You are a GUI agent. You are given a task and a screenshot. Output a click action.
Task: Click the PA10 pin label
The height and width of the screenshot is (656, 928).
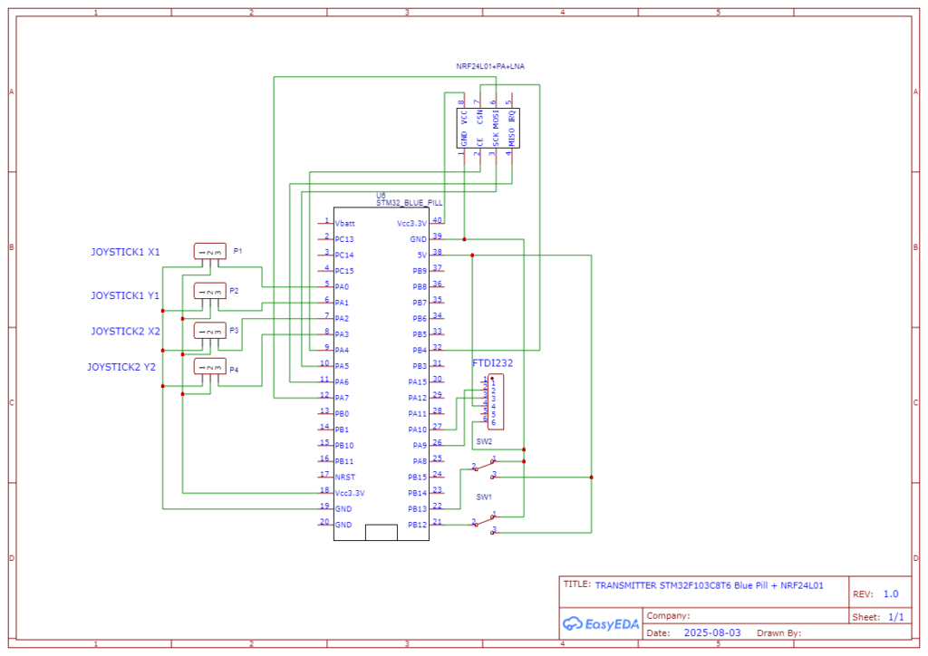click(417, 429)
